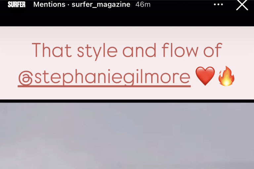Open the three-dot more options menu
The width and height of the screenshot is (254, 169).
tap(218, 5)
